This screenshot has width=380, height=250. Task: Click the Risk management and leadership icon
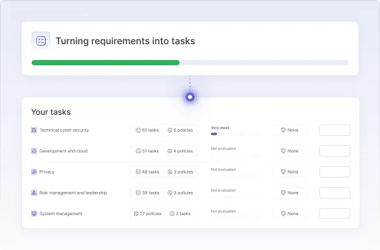click(34, 193)
